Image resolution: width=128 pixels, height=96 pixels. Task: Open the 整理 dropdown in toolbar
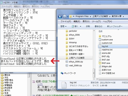(63, 26)
